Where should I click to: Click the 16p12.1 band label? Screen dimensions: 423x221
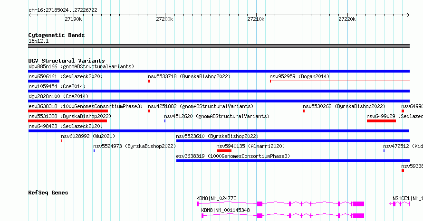click(38, 41)
